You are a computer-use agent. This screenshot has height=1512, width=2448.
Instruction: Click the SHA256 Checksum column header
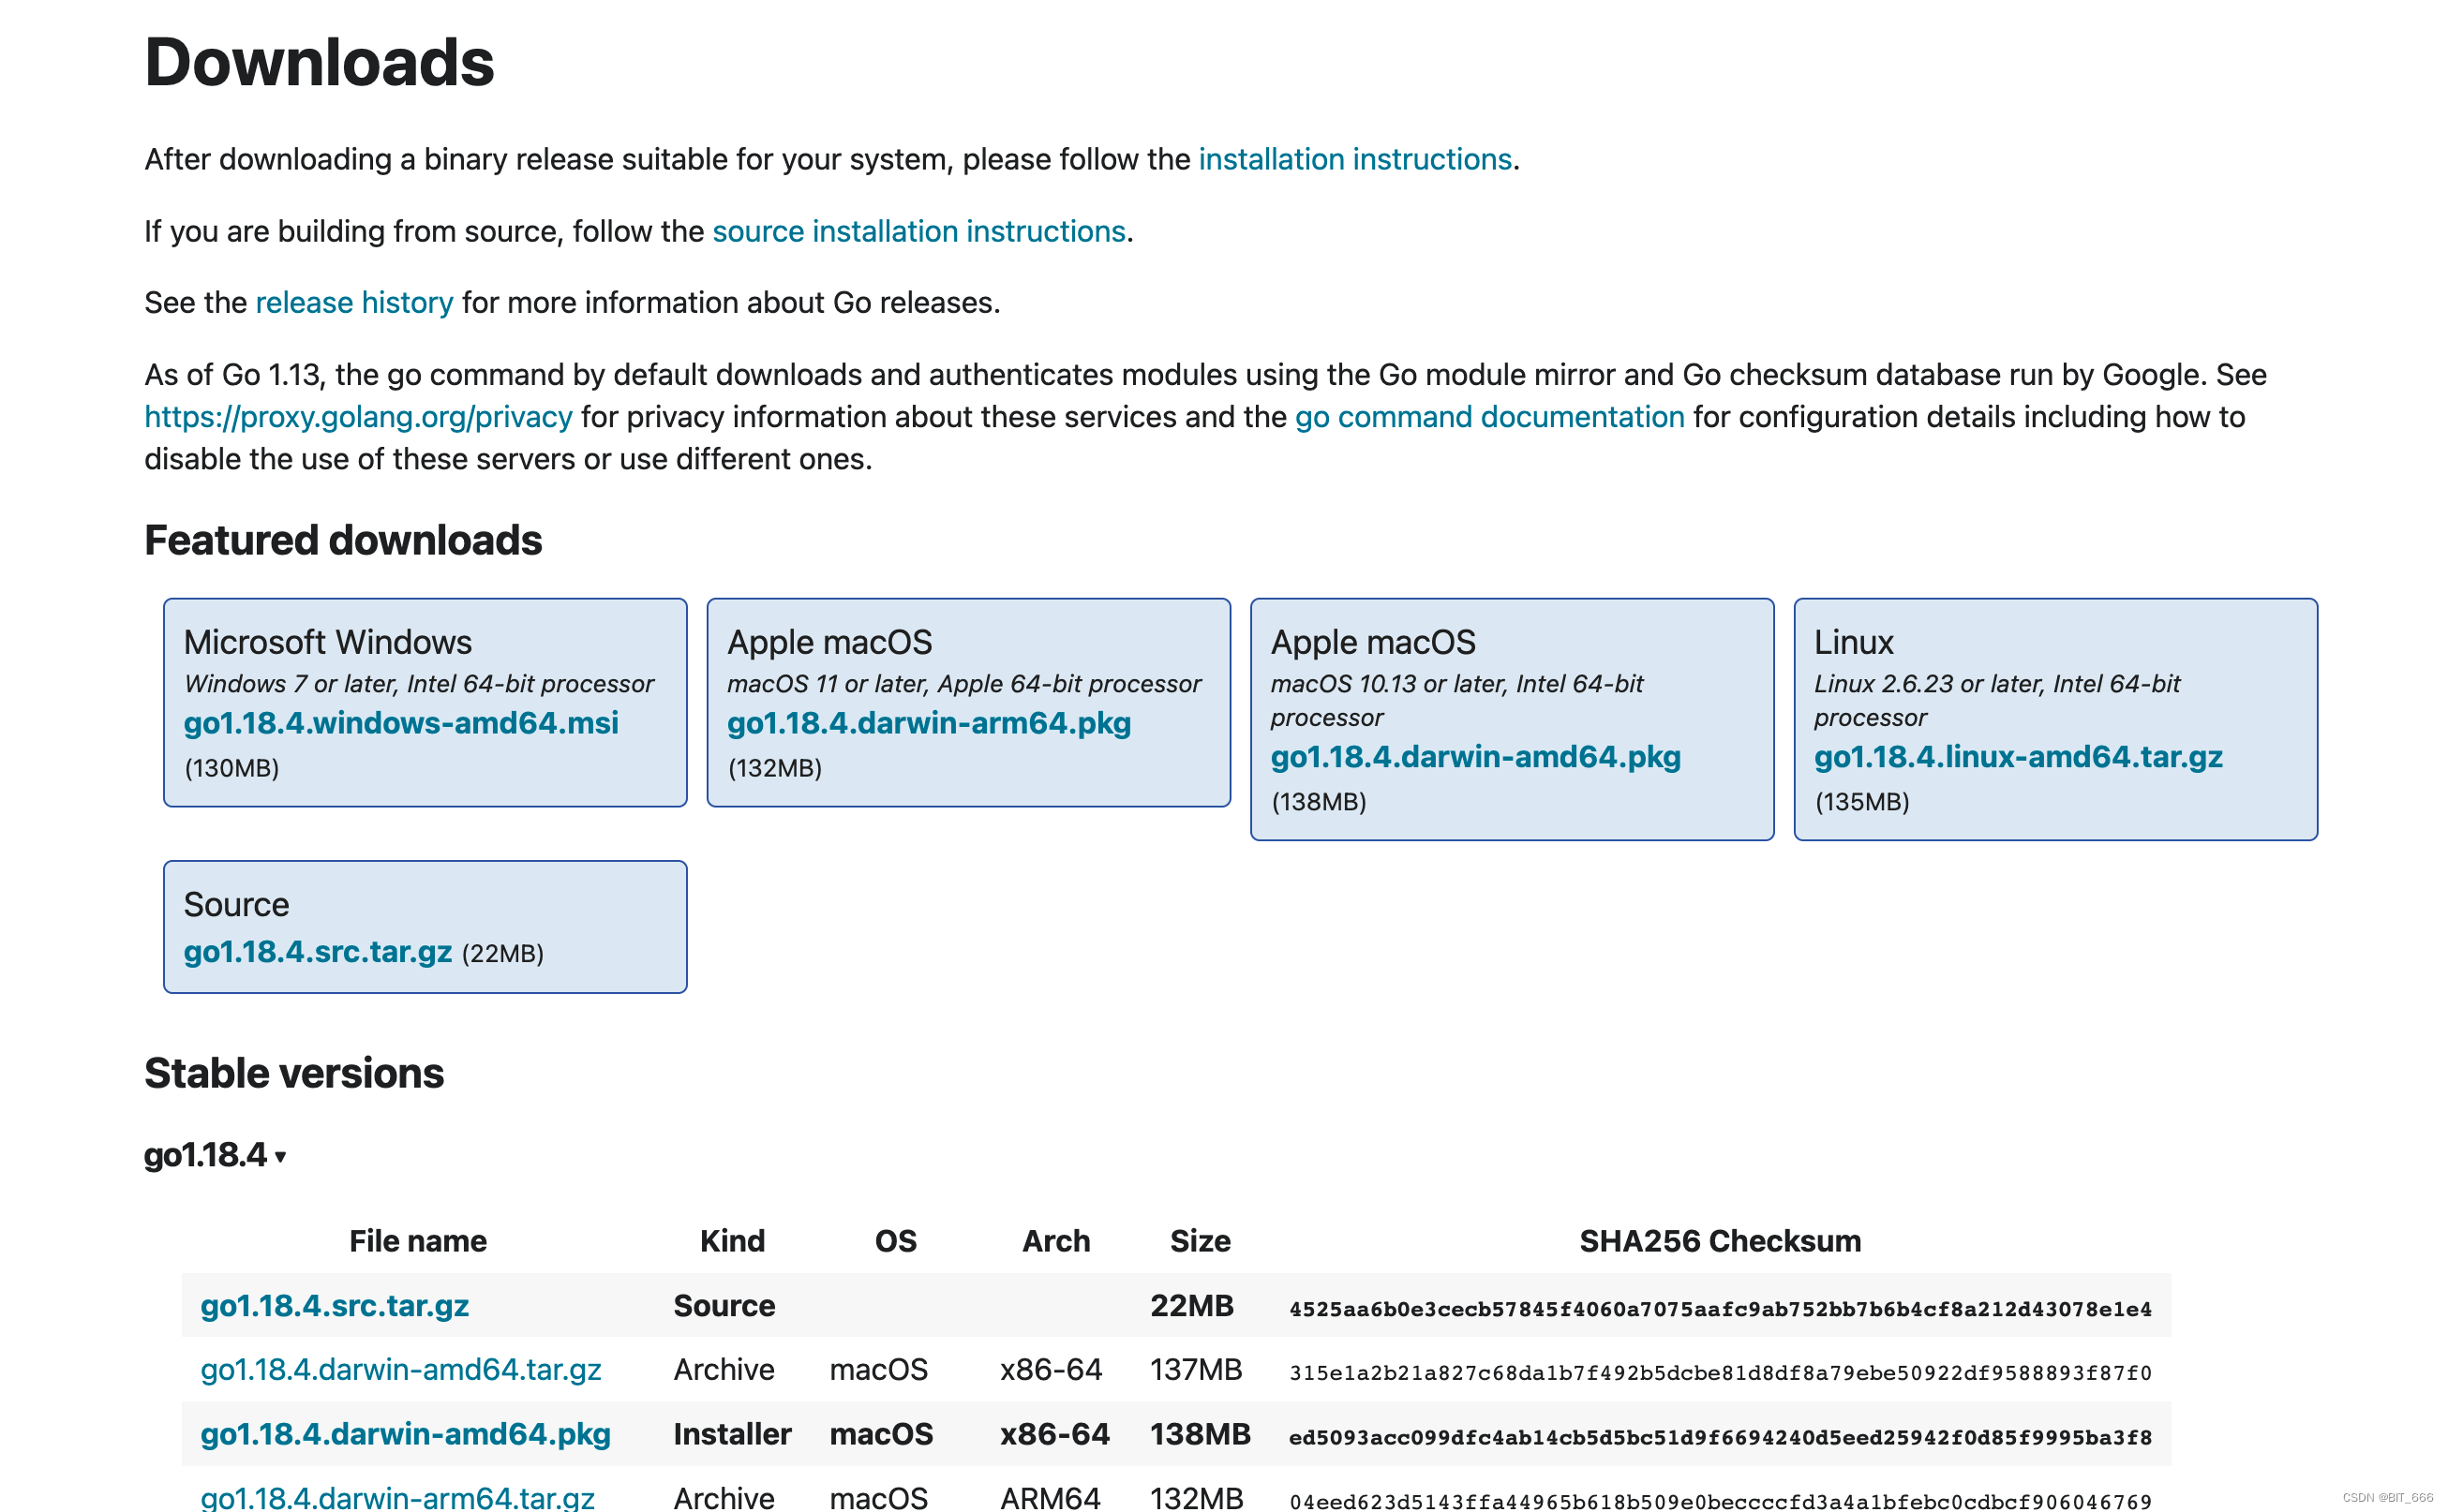point(1719,1240)
